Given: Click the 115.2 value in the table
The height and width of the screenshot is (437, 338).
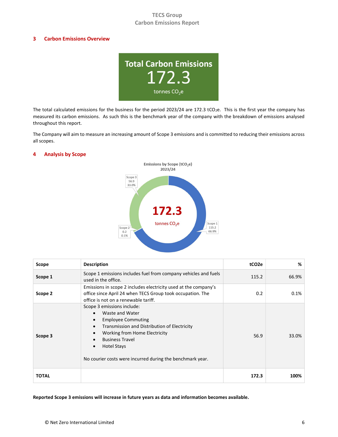Looking at the screenshot, I should click(x=257, y=277).
